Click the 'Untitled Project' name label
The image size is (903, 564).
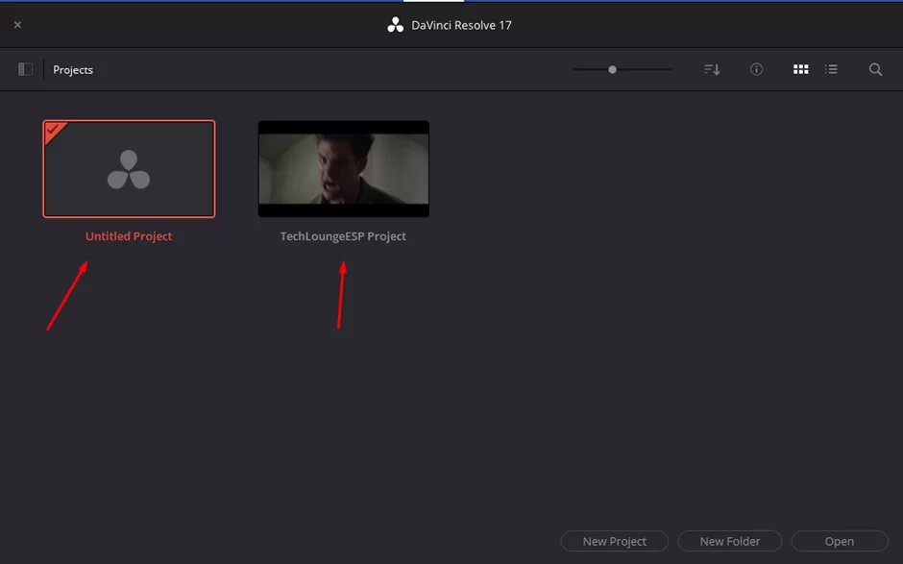pyautogui.click(x=129, y=236)
